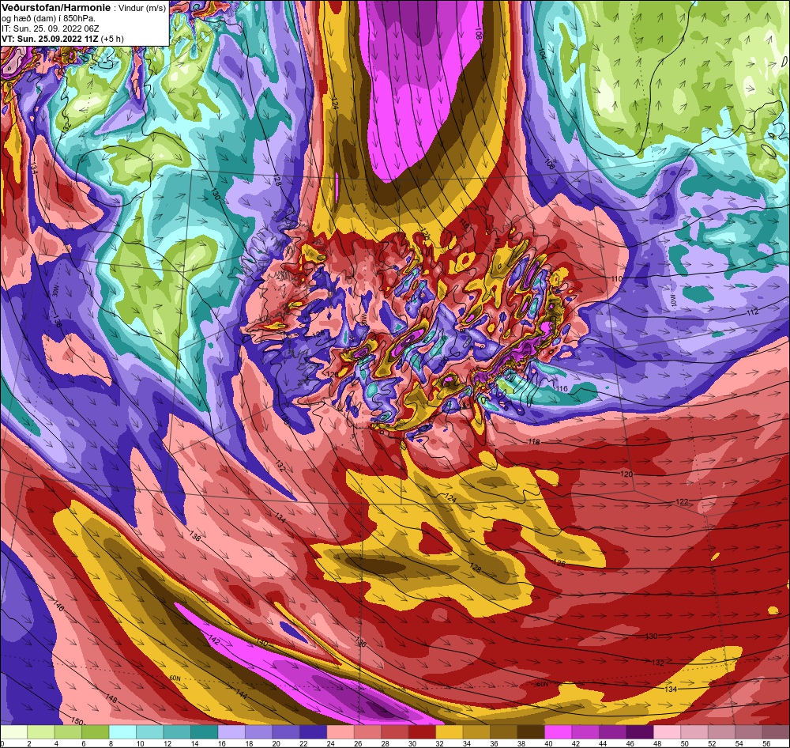Click the 'IT: Sun. 25. 09. 2022 06Z' line

51,28
